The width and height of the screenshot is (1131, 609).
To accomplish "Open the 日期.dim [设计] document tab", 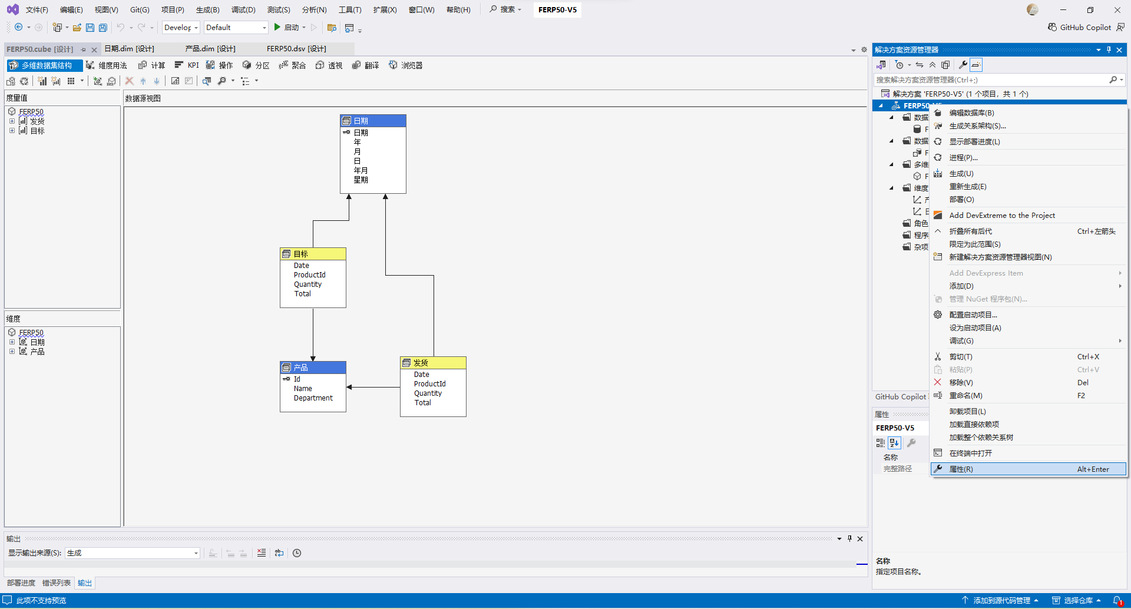I will (129, 49).
